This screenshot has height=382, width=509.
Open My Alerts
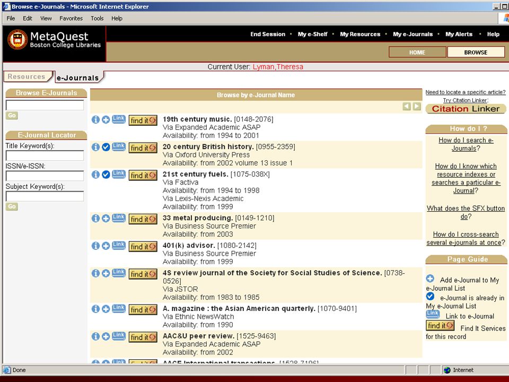coord(459,34)
